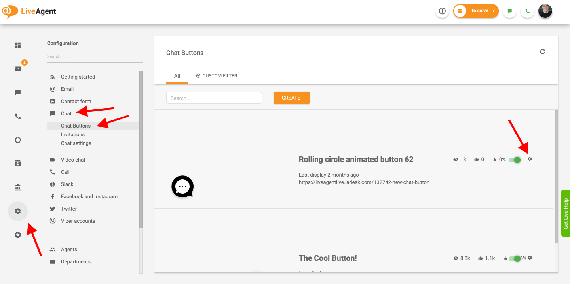Click the black chat bubble button preview
This screenshot has width=570, height=284.
pyautogui.click(x=182, y=186)
